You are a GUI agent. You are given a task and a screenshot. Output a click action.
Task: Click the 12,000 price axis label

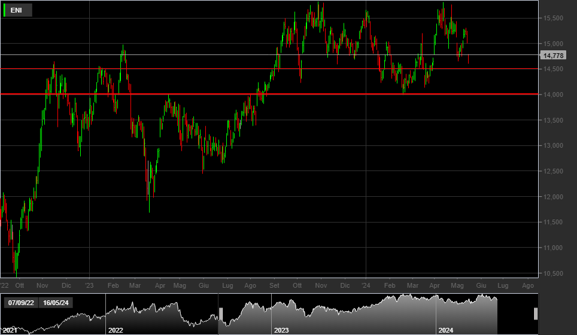pyautogui.click(x=553, y=197)
